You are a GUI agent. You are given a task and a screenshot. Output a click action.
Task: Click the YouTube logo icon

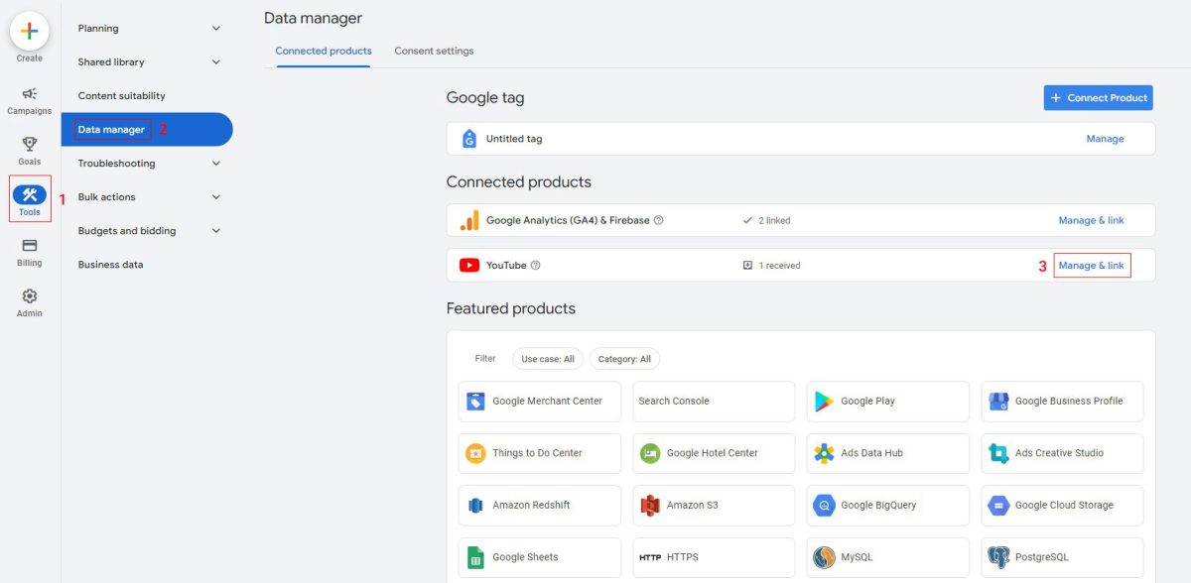pos(469,265)
